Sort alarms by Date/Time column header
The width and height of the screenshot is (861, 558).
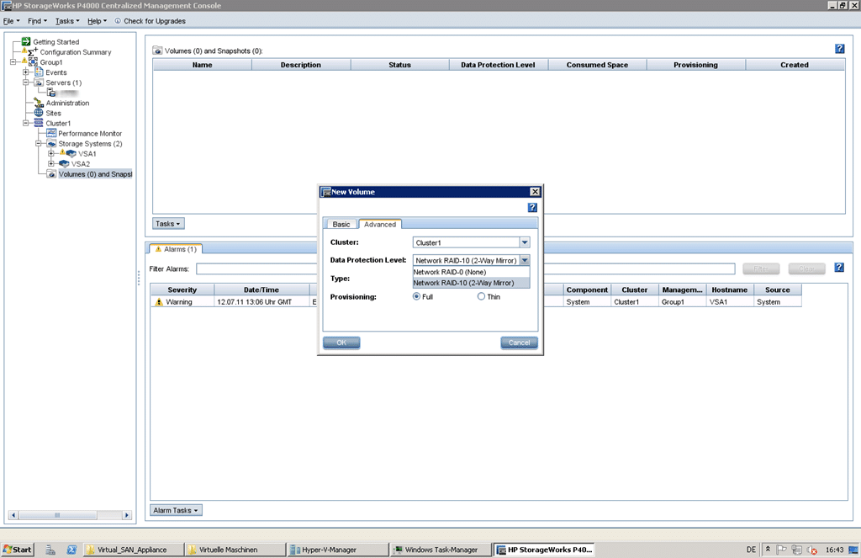[261, 290]
